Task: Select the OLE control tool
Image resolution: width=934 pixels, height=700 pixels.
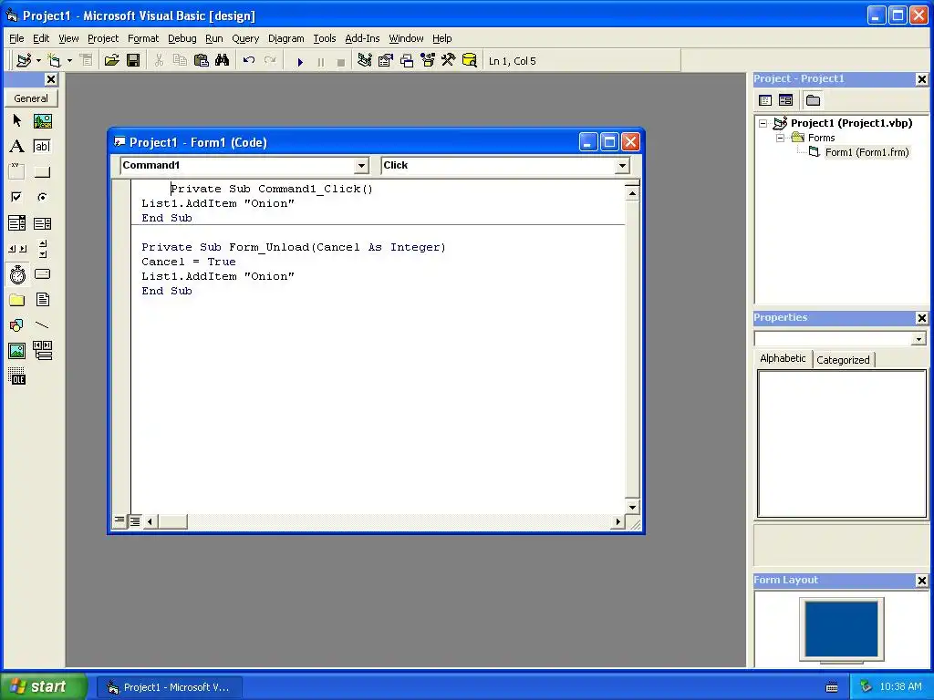Action: [x=16, y=376]
